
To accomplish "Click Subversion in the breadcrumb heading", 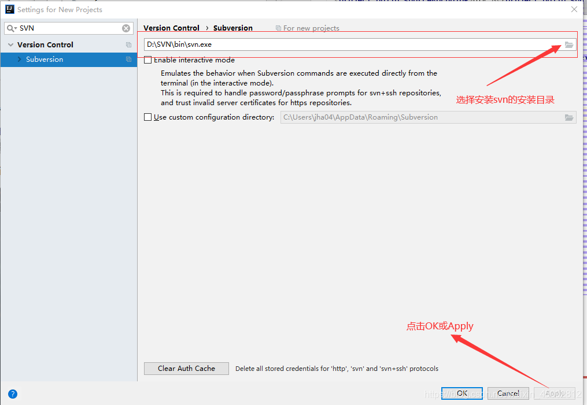I will [233, 28].
